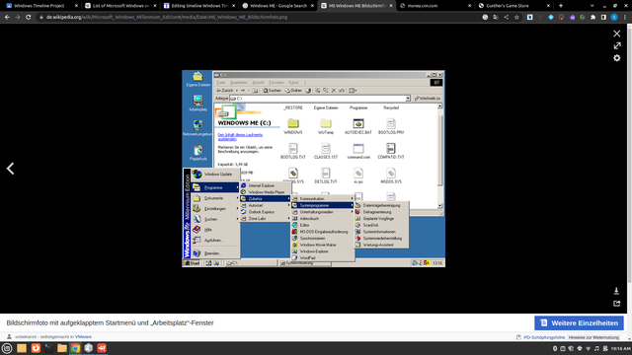632x355 pixels.
Task: Open the PD-Schöpfungshöhe license link
Action: tap(544, 337)
